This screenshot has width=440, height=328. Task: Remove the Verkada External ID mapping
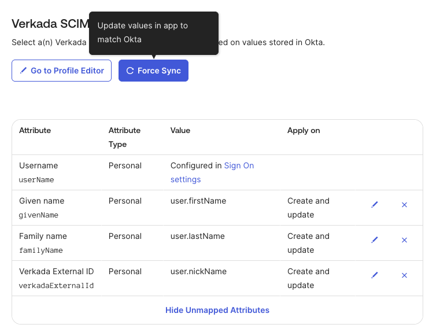[404, 275]
